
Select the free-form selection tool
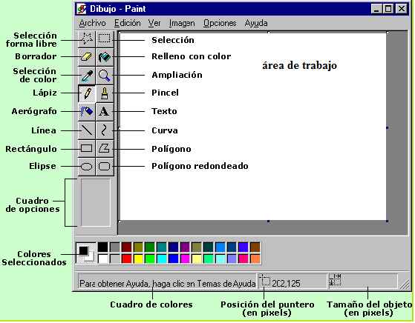(x=87, y=39)
